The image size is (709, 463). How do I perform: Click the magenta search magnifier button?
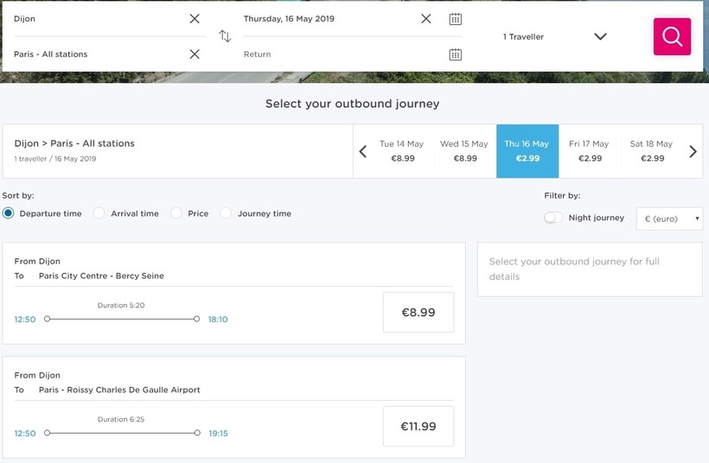point(672,36)
